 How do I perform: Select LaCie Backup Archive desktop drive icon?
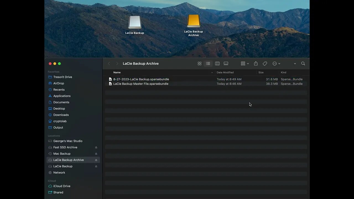point(194,21)
